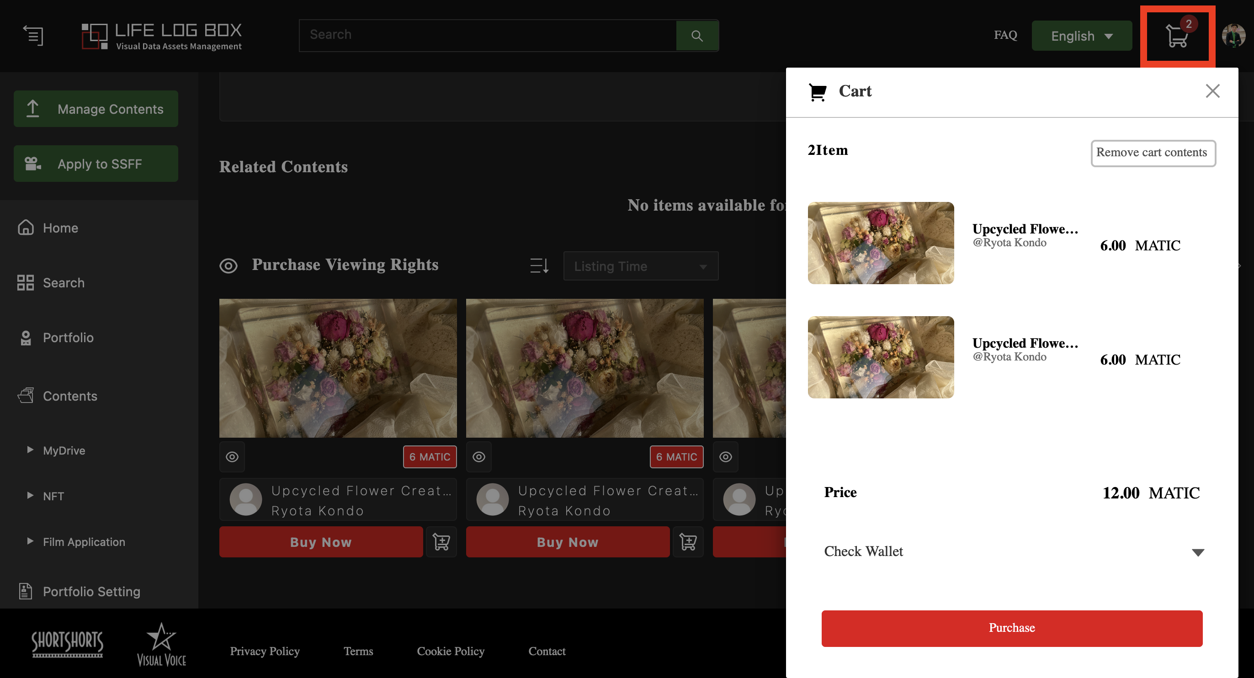This screenshot has height=678, width=1254.
Task: Go to Portfolio in the sidebar
Action: click(x=68, y=337)
